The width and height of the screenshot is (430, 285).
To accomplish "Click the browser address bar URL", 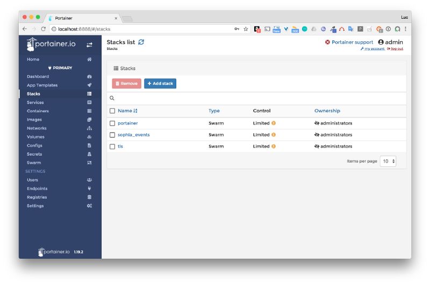I will (x=84, y=29).
